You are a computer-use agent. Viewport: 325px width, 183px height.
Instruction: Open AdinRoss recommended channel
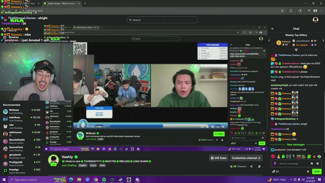click(22, 119)
